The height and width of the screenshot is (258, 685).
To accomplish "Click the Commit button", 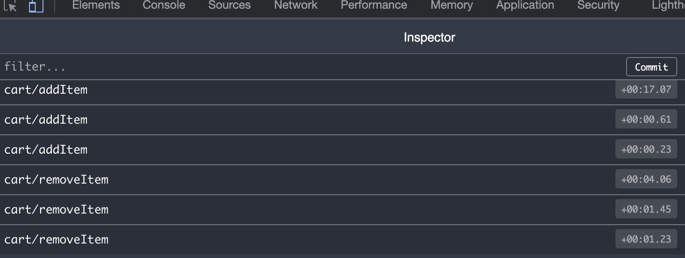I will point(651,67).
